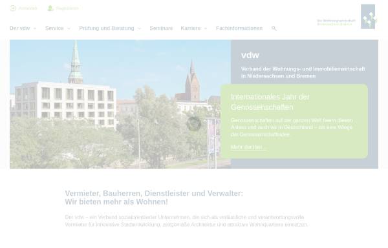
Task: Open the Der vdw menu
Action: [20, 28]
